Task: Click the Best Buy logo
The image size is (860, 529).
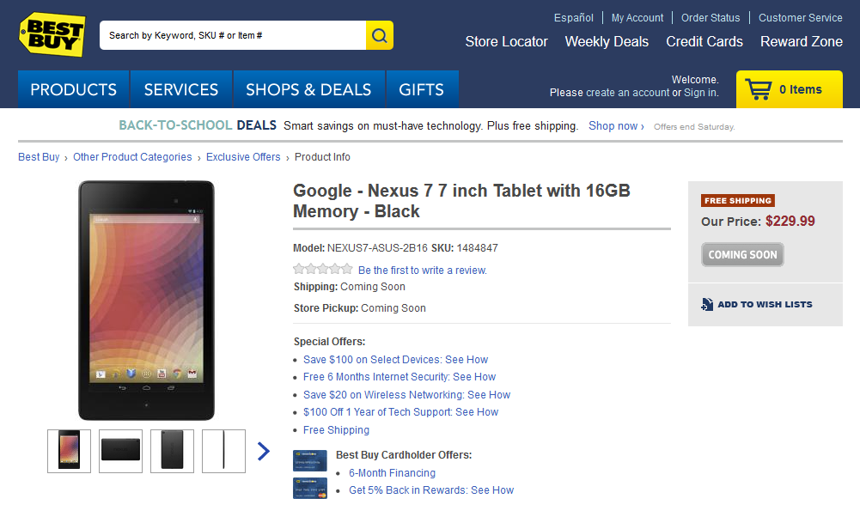Action: 52,34
